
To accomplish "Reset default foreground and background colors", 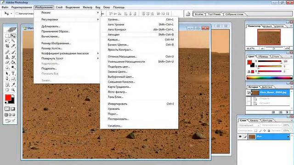I will (x=6, y=103).
